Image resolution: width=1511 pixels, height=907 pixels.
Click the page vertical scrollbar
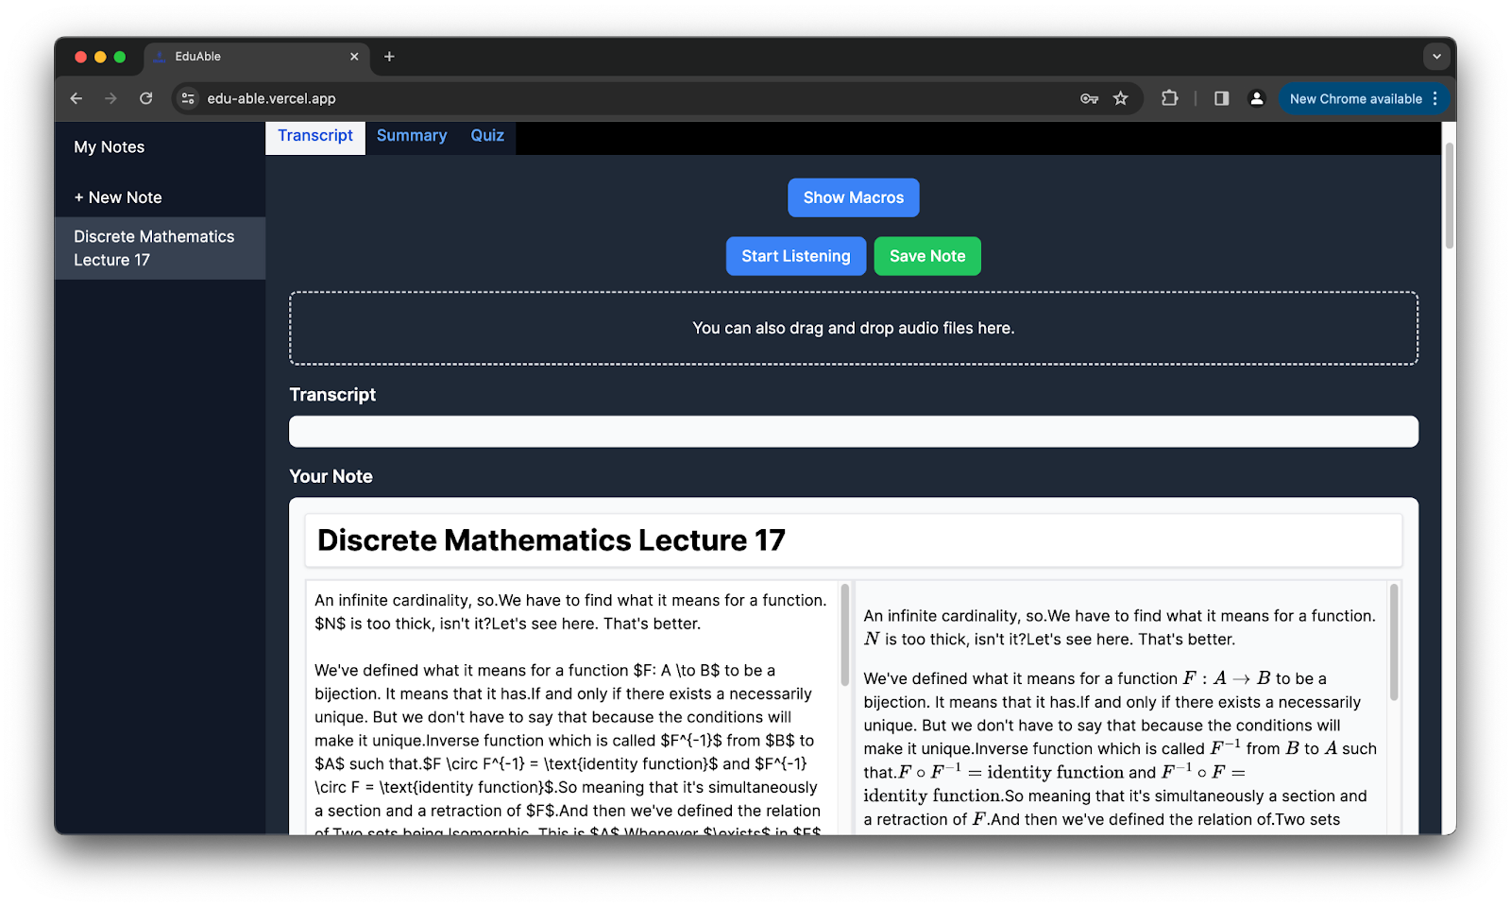1450,197
